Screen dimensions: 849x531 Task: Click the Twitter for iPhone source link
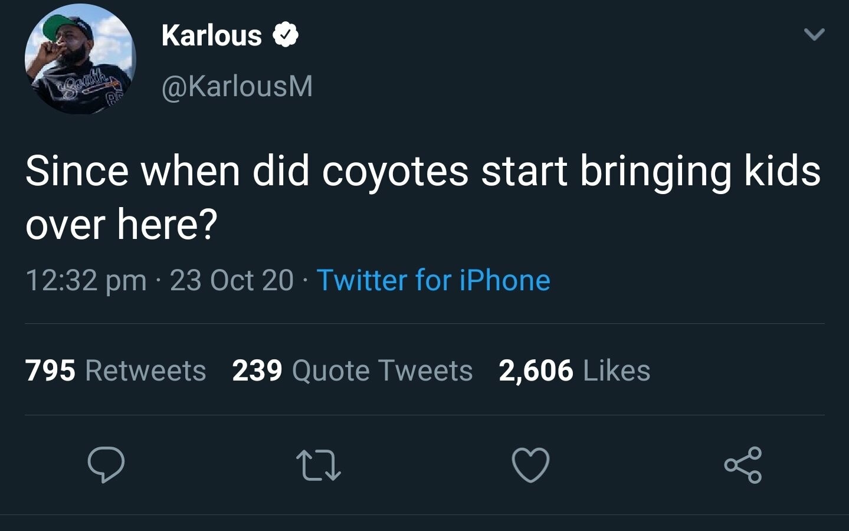[x=433, y=280]
